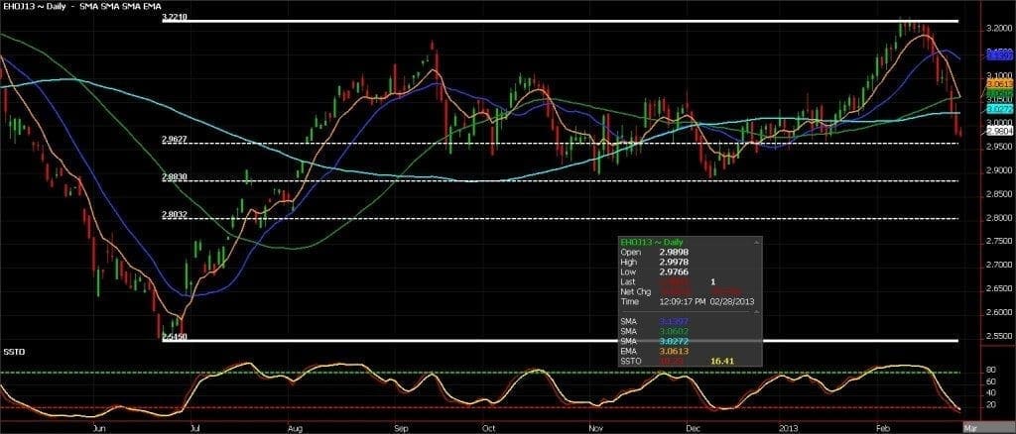The image size is (1016, 434).
Task: Click the Jul label on the time axis
Action: tap(193, 427)
